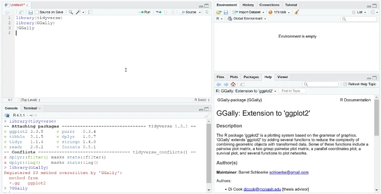Click Refresh Help Topic
This screenshot has height=194, width=381.
click(360, 84)
